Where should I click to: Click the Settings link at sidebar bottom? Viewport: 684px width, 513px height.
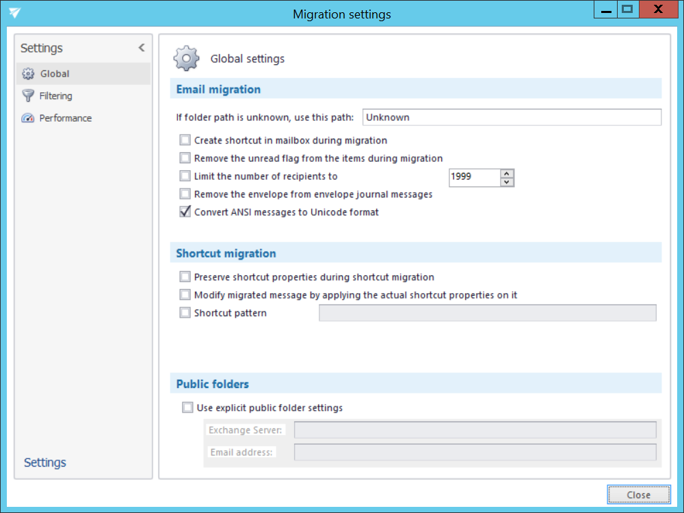[x=45, y=462]
